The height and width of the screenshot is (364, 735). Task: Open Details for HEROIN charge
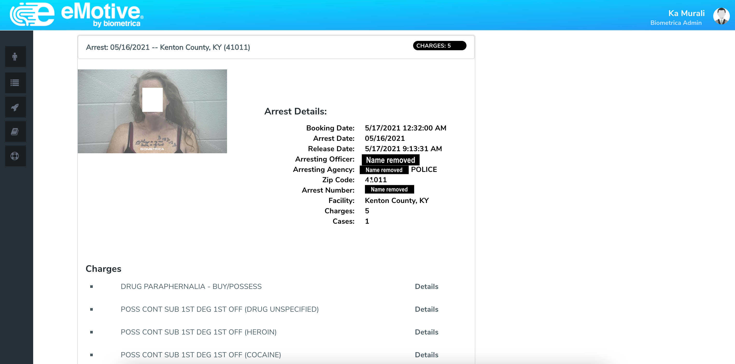(x=426, y=332)
